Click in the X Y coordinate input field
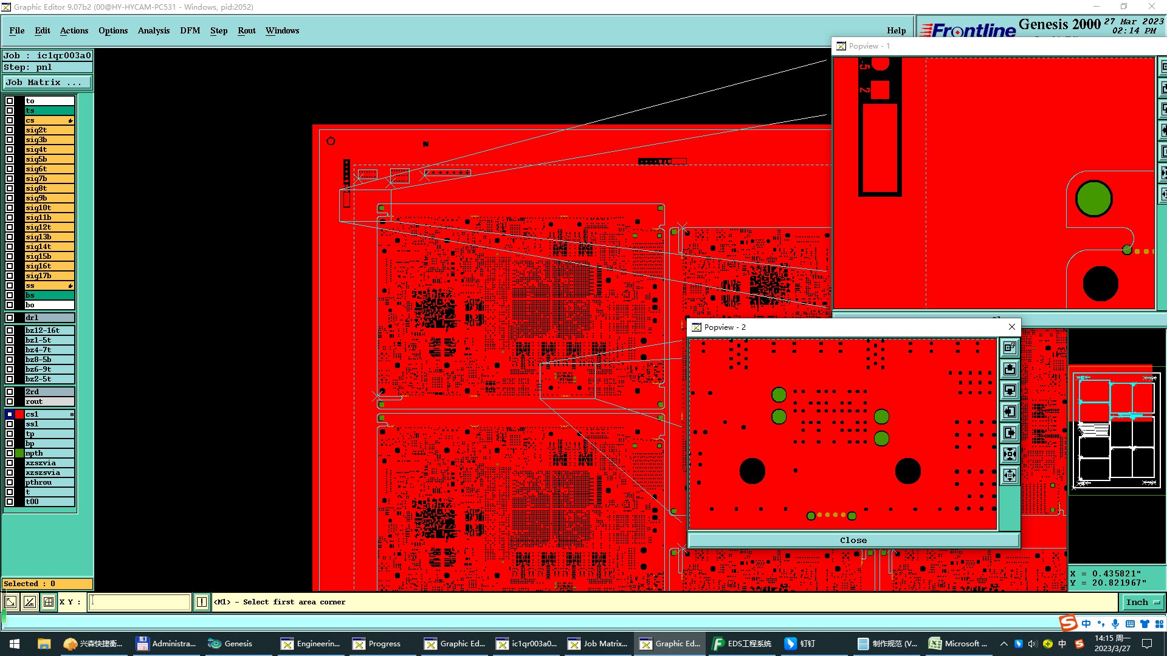The height and width of the screenshot is (656, 1167). tap(140, 602)
